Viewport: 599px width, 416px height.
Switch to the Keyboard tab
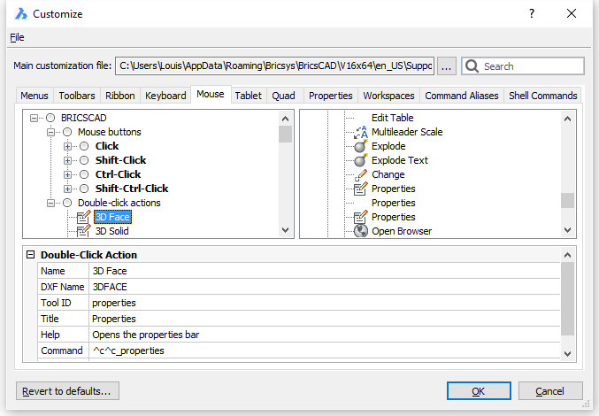165,96
